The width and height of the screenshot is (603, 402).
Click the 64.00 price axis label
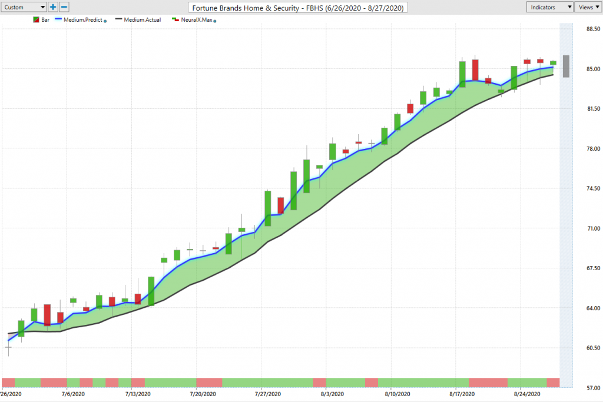[593, 308]
